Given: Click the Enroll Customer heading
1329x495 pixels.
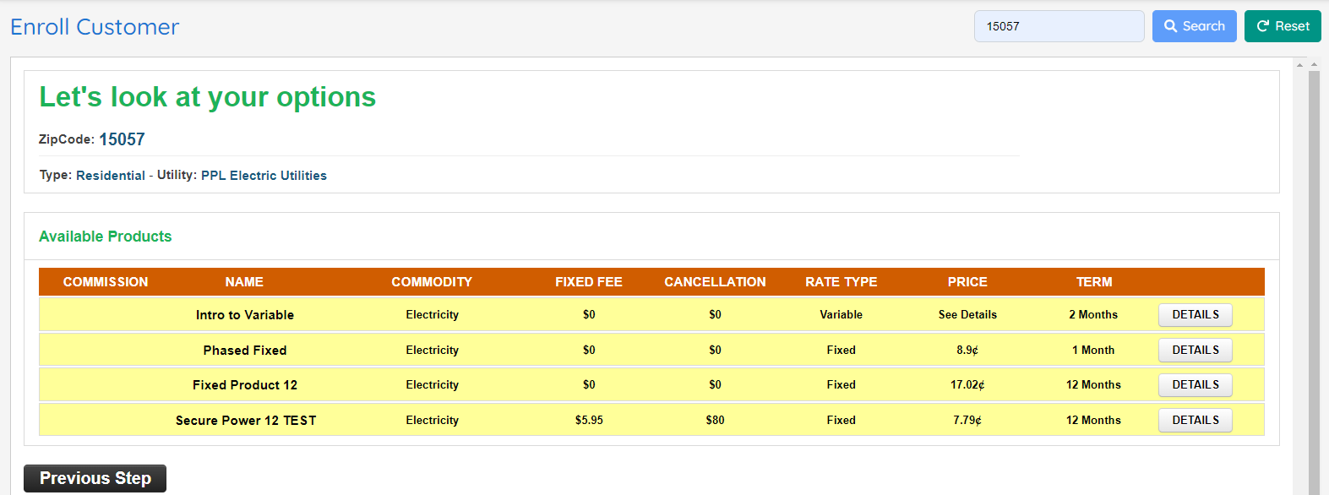Looking at the screenshot, I should pyautogui.click(x=95, y=27).
